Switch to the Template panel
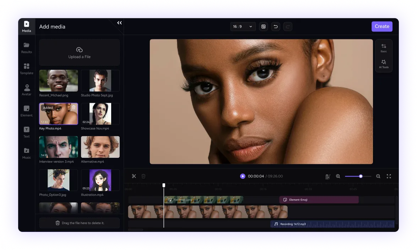The image size is (417, 250). point(26,69)
